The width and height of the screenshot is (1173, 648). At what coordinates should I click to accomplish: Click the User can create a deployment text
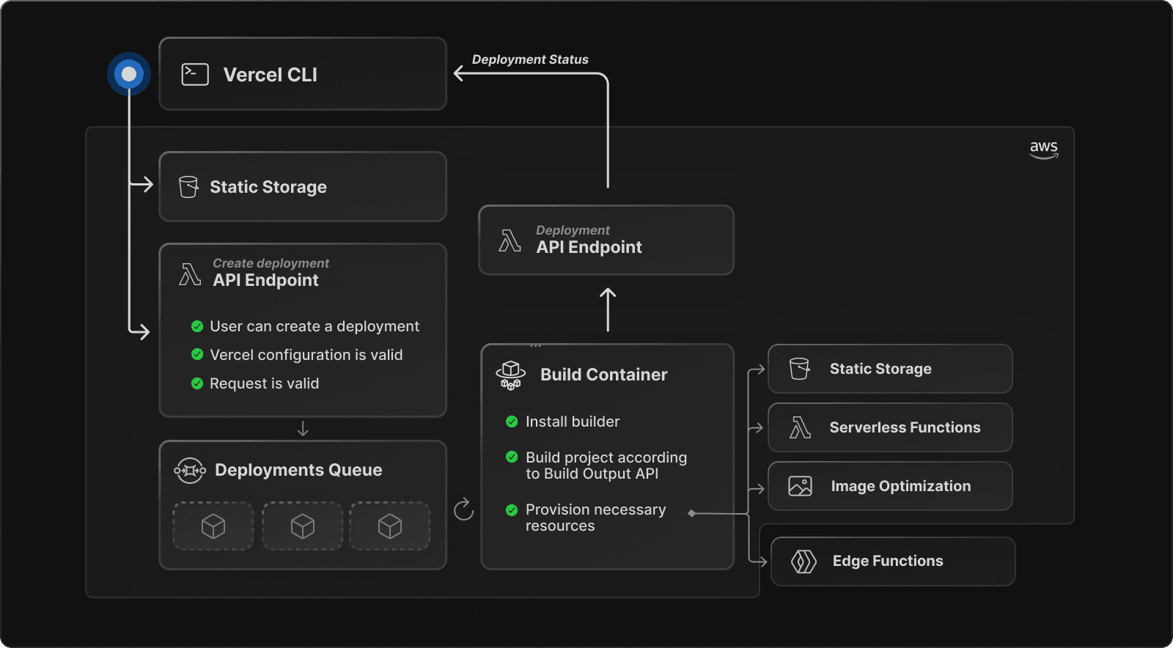(x=315, y=326)
